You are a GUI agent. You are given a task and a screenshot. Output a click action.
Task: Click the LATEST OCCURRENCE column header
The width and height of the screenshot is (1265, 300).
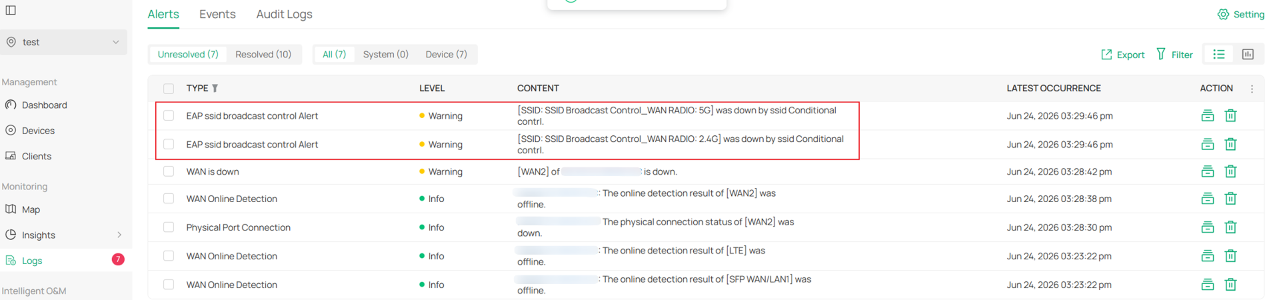click(x=1054, y=88)
